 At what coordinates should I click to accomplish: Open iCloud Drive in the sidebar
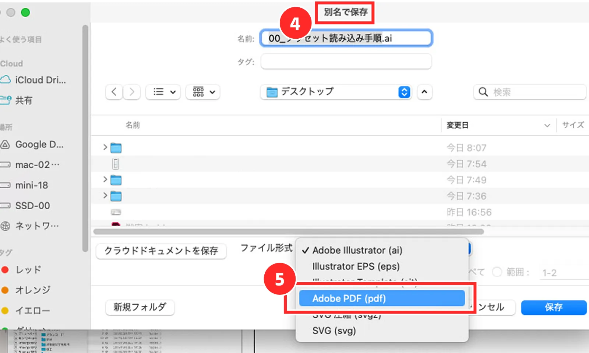tap(34, 80)
